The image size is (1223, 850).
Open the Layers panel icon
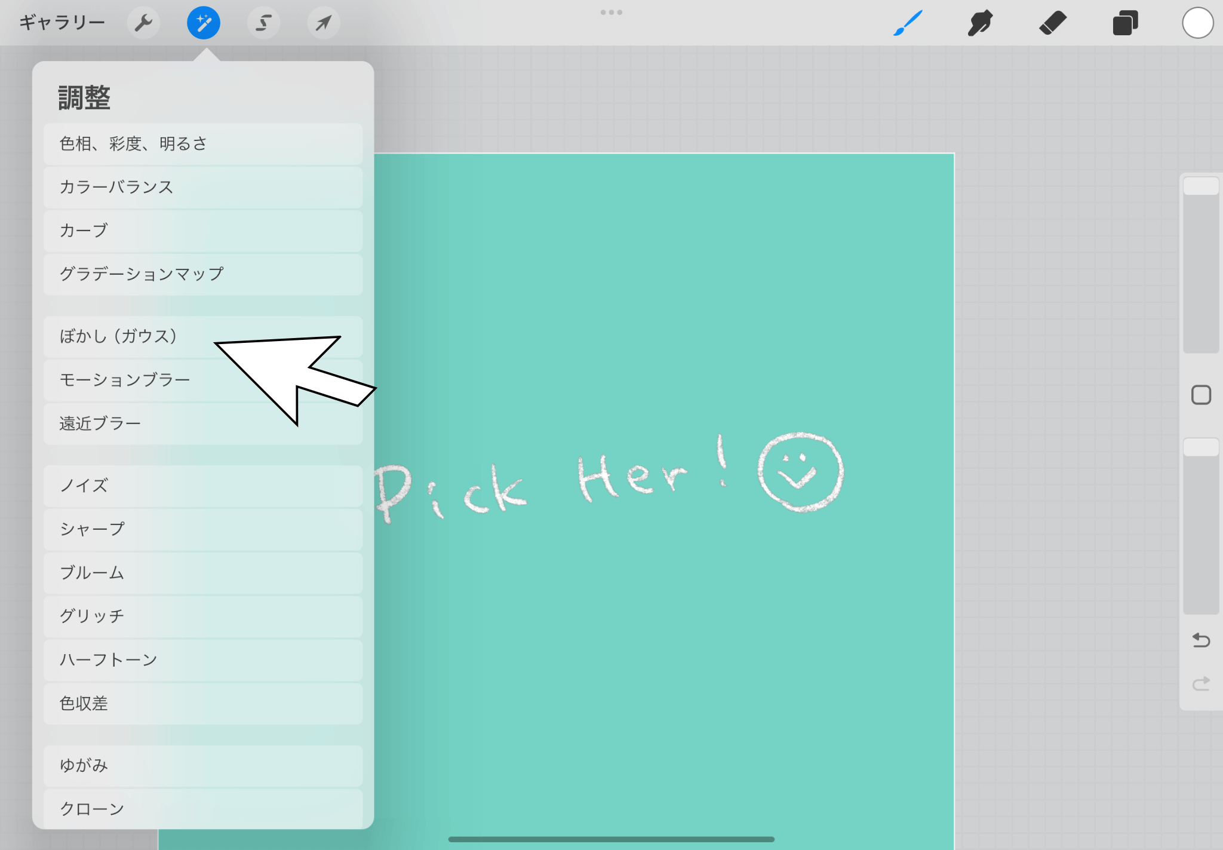pos(1125,23)
